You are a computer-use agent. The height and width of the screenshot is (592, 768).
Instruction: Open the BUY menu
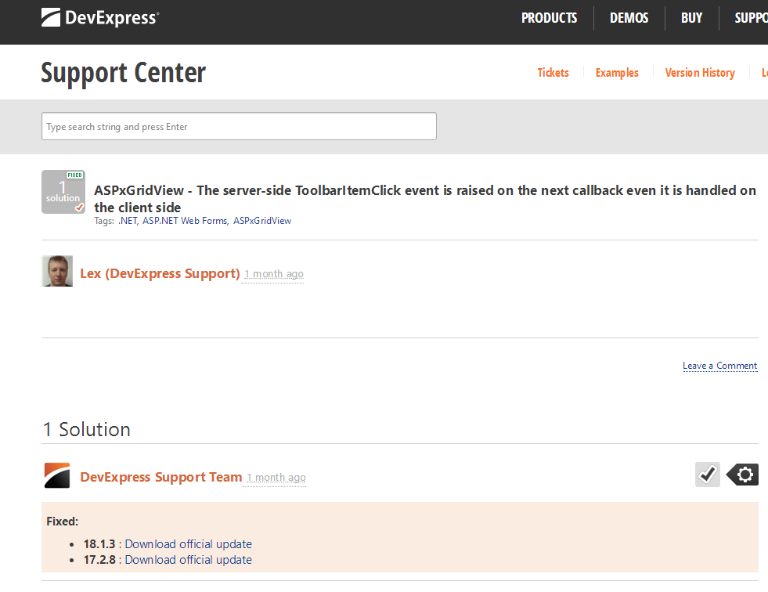[x=691, y=18]
